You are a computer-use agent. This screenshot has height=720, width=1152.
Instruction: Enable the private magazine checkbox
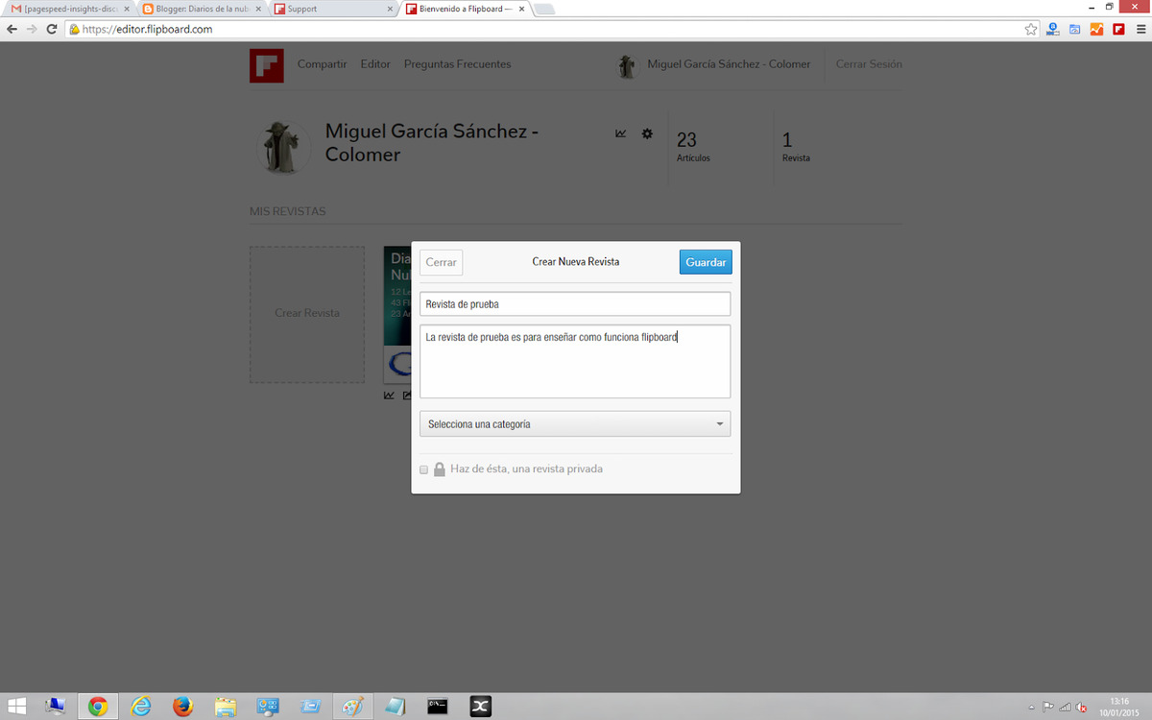pyautogui.click(x=423, y=469)
